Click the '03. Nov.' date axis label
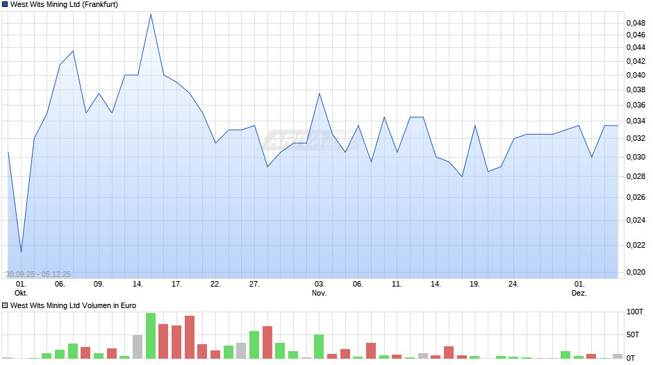The height and width of the screenshot is (365, 653). 320,289
